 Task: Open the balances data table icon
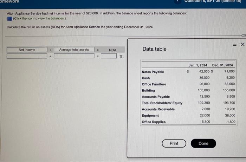(x=9, y=19)
